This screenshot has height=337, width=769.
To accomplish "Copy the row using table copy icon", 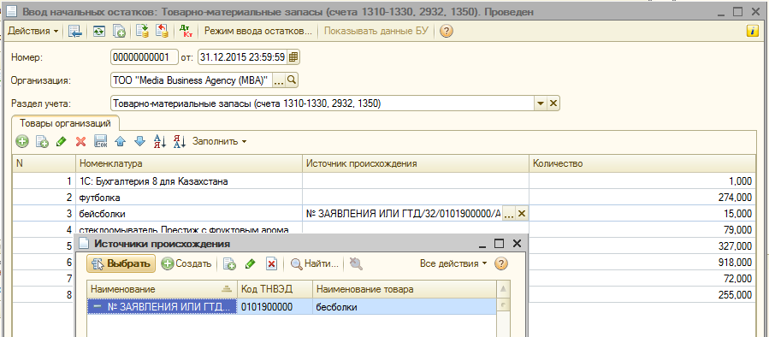I will coord(42,142).
